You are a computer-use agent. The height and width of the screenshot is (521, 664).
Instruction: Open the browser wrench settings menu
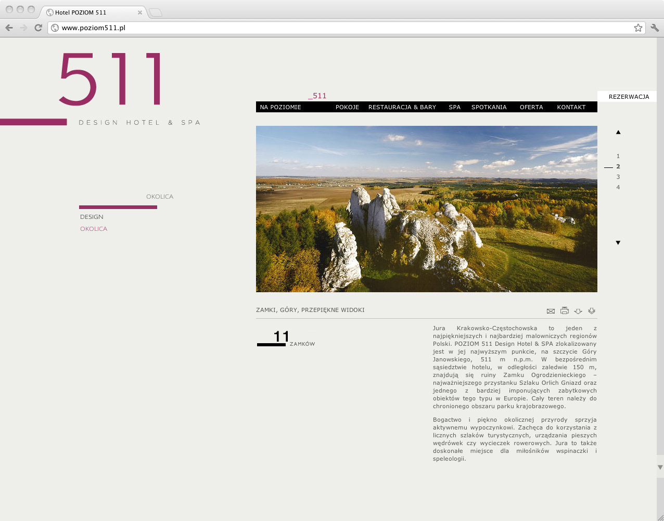[x=655, y=28]
